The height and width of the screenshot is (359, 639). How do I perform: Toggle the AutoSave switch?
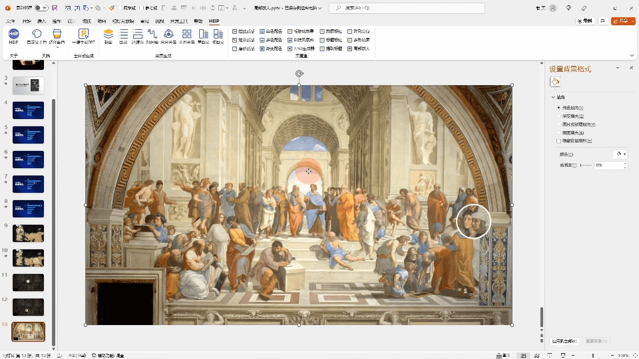point(41,8)
